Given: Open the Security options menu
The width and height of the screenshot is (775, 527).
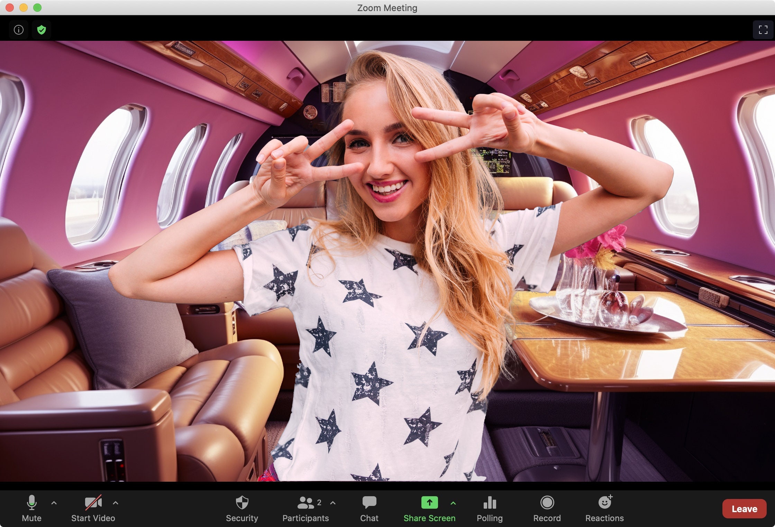Looking at the screenshot, I should click(242, 508).
